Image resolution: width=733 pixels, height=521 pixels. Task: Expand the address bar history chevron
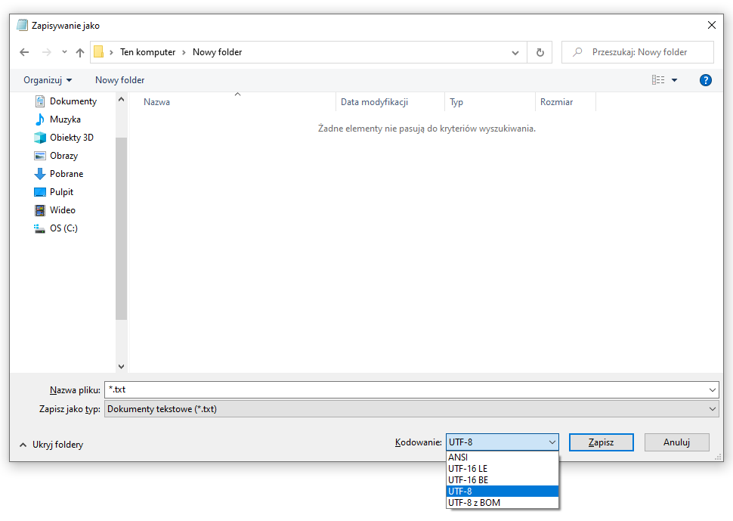click(515, 51)
